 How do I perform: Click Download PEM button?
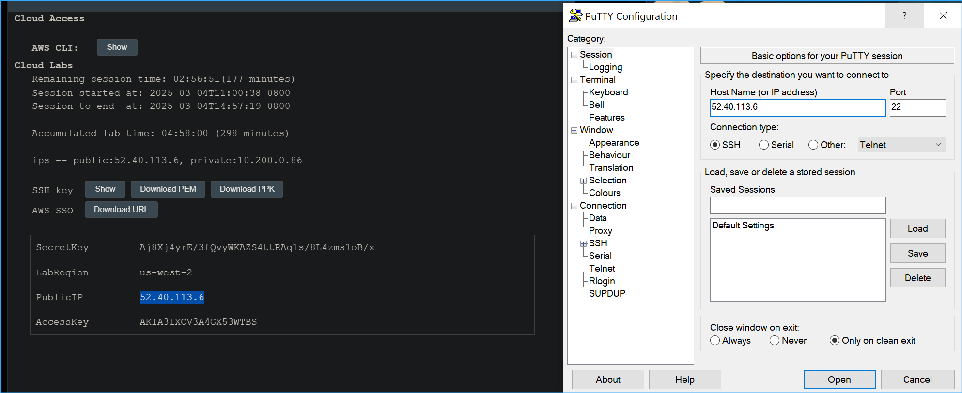[168, 189]
